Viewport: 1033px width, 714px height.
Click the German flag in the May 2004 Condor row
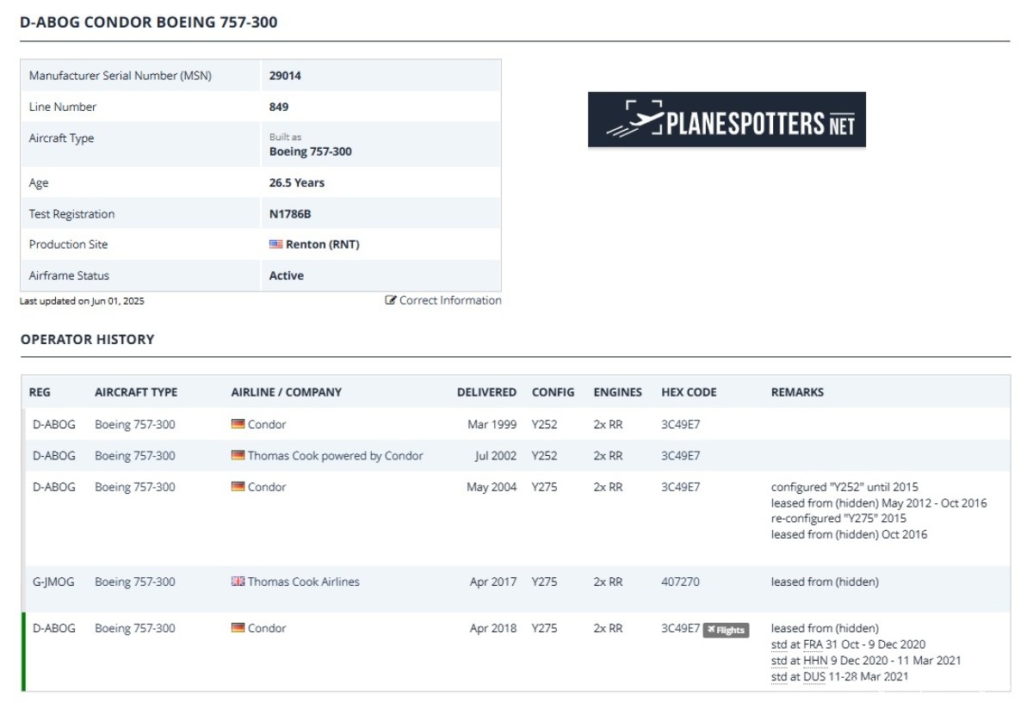coord(238,487)
